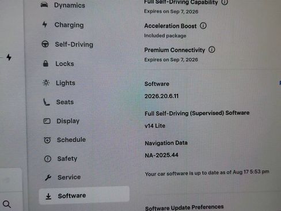
Task: Tap the Acceleration Boost label
Action: [x=170, y=26]
